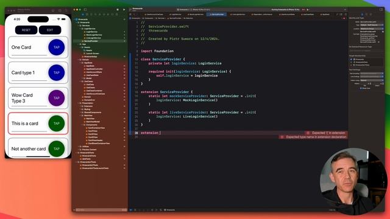Tap the purple TAP circle on Wow Card Type 3
This screenshot has height=219, width=390.
coord(57,98)
